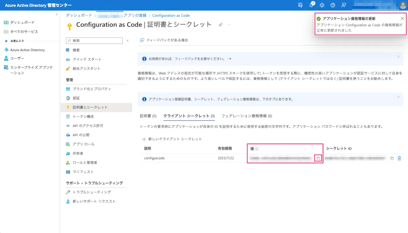The height and width of the screenshot is (233, 408).
Task: Open the help question mark
Action: (333, 5)
